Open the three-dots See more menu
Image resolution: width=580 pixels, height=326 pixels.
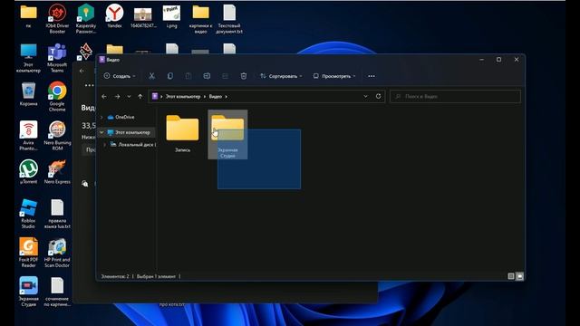click(372, 76)
